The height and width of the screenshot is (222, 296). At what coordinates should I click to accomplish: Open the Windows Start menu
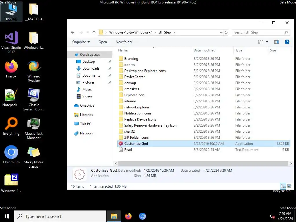click(7, 216)
